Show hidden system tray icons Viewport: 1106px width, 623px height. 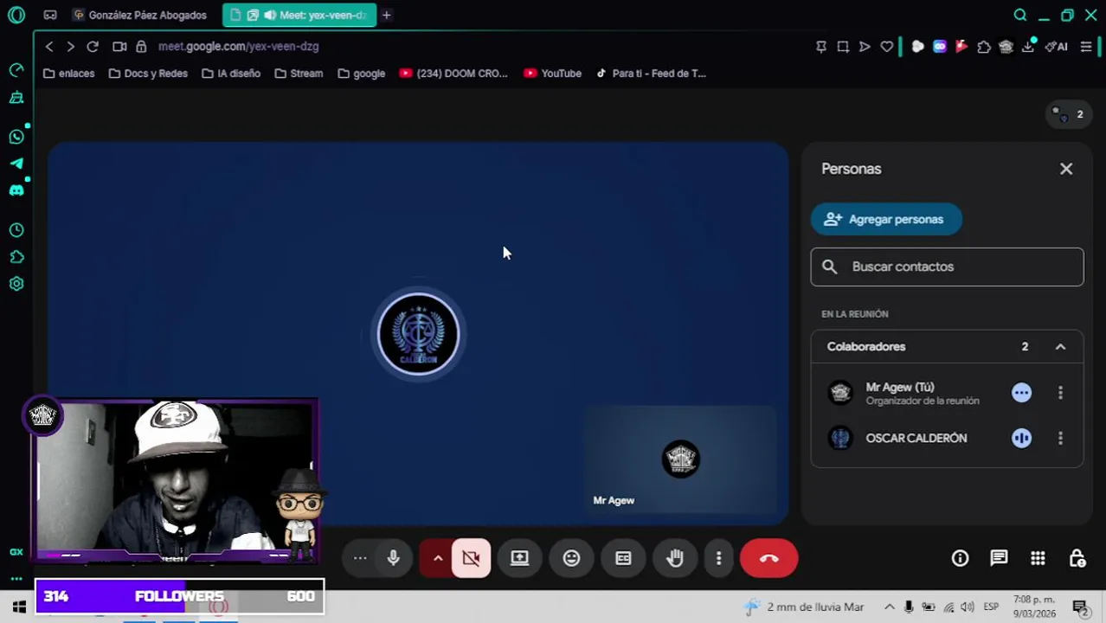pyautogui.click(x=889, y=607)
